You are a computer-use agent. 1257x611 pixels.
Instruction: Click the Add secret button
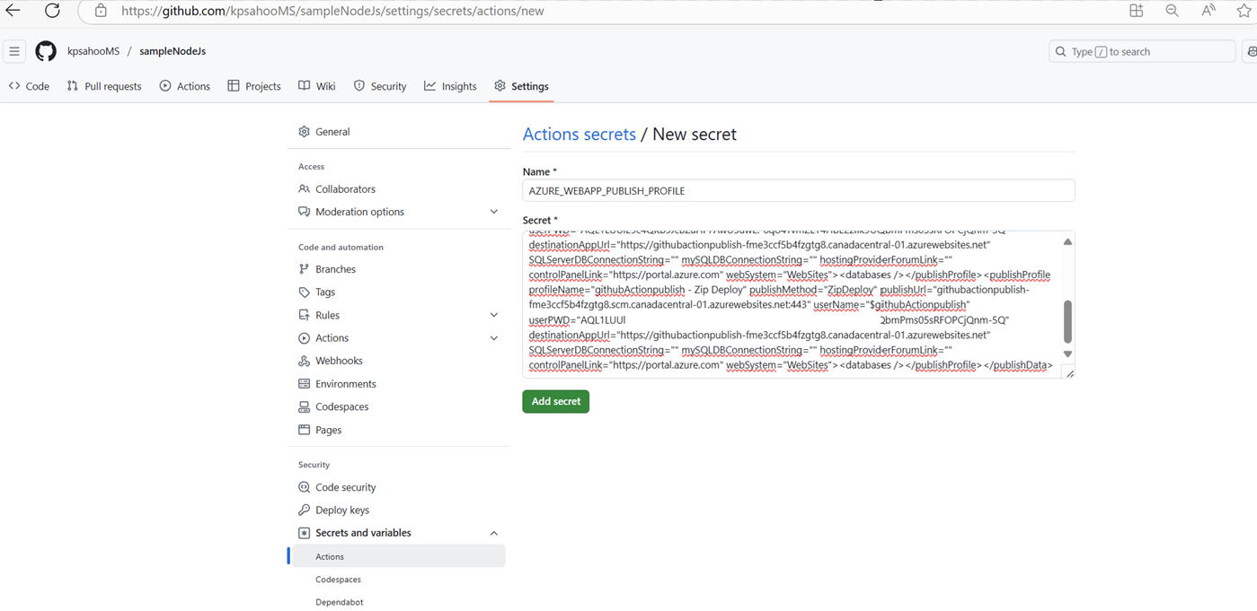click(556, 401)
